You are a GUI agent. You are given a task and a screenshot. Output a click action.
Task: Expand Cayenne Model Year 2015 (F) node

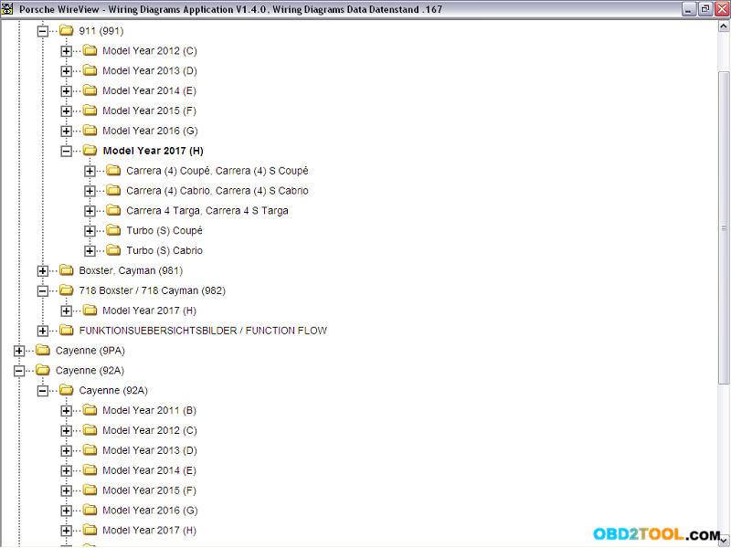[66, 491]
